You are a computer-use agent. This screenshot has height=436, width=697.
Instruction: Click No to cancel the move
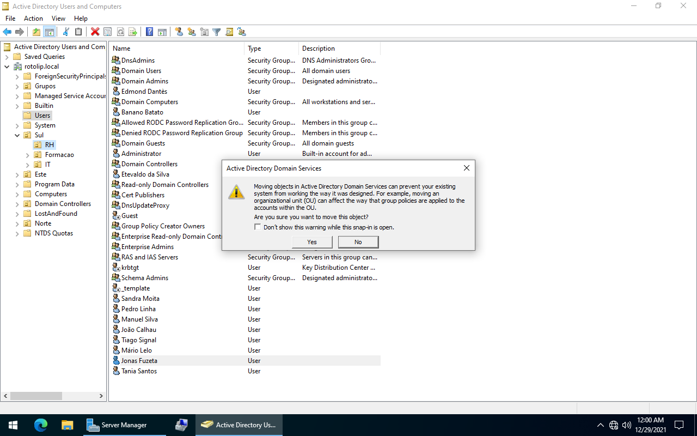(x=358, y=242)
